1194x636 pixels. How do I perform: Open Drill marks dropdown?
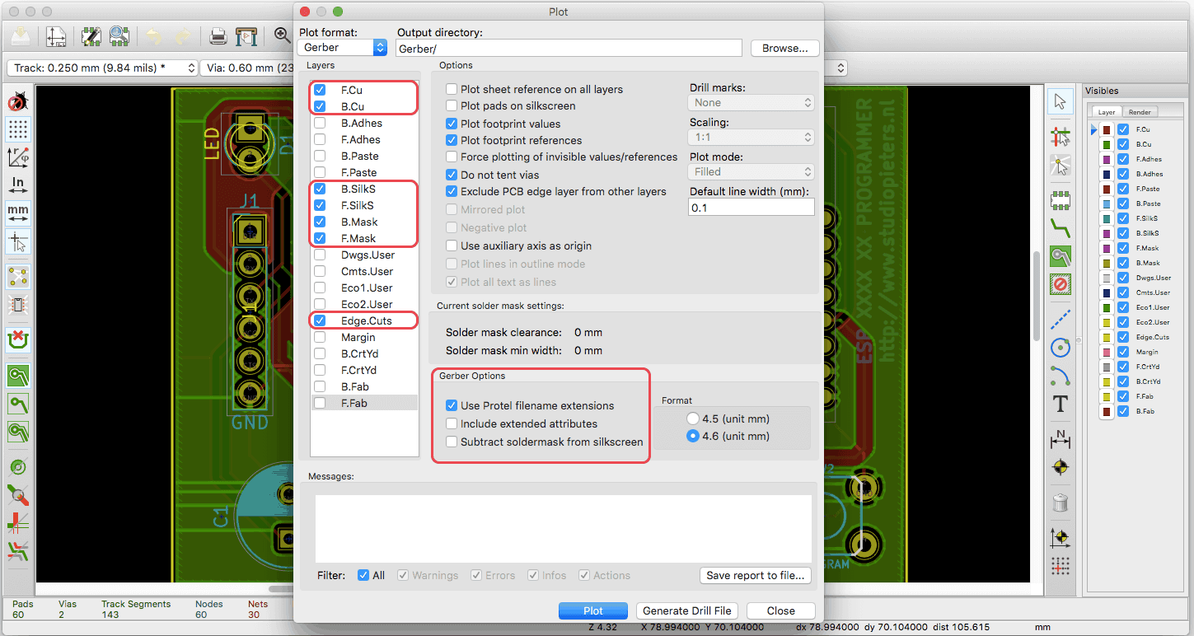tap(751, 103)
